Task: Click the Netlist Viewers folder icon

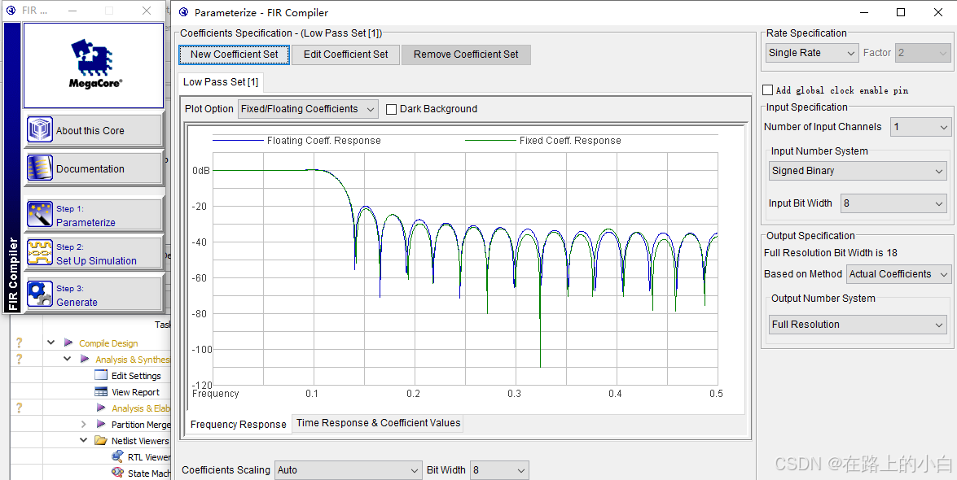Action: (x=101, y=440)
